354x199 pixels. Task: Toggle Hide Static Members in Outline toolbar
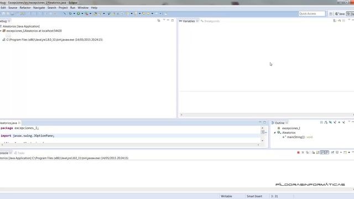tap(335, 123)
